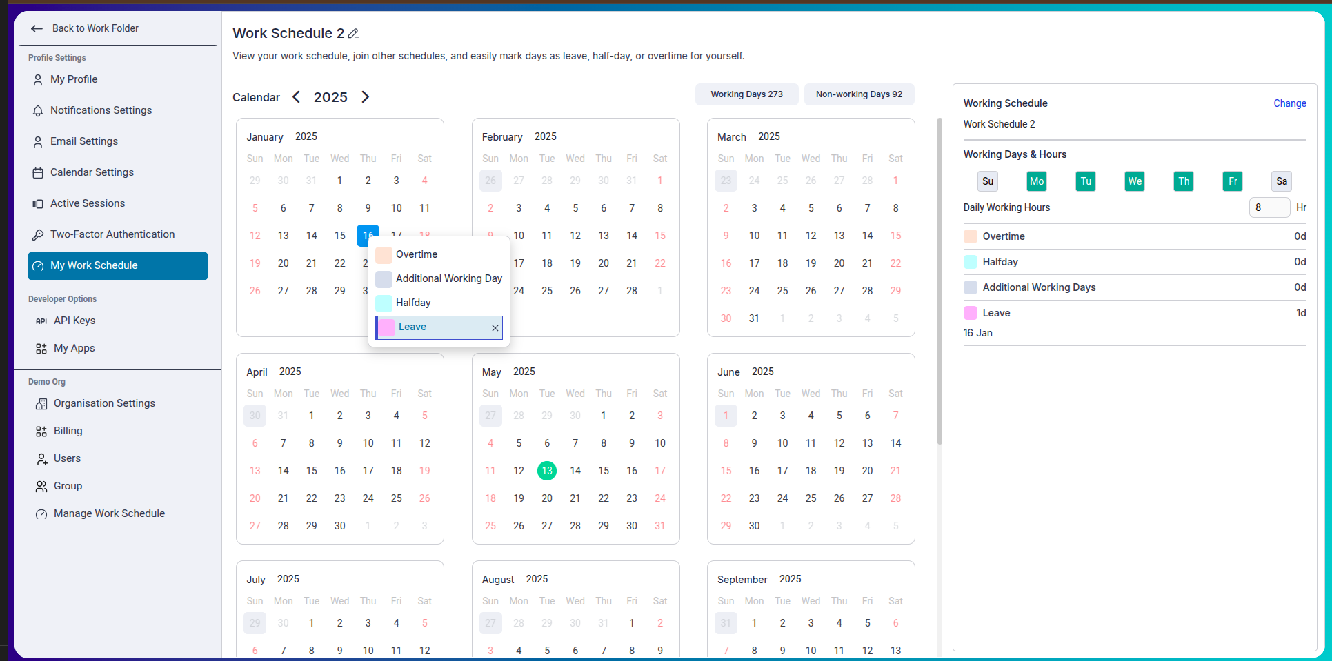The image size is (1332, 661).
Task: Click the calendar vertical scrollbar
Action: pos(940,281)
